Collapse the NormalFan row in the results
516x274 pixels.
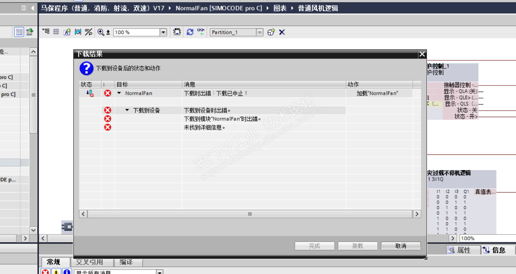pyautogui.click(x=119, y=93)
